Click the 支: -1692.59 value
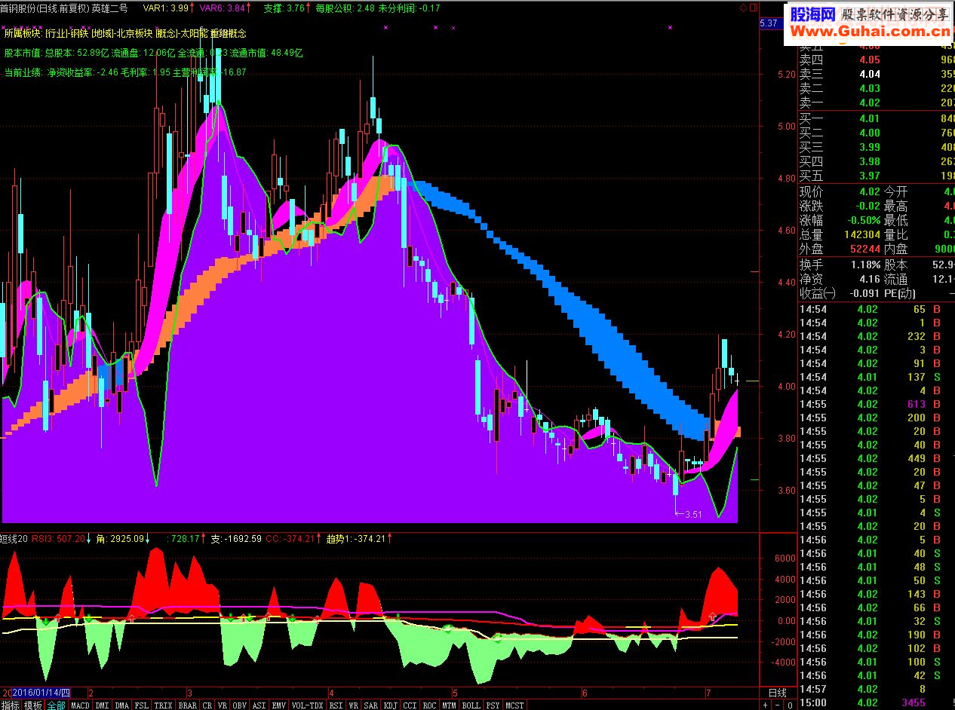Viewport: 955px width, 710px height. coord(236,539)
